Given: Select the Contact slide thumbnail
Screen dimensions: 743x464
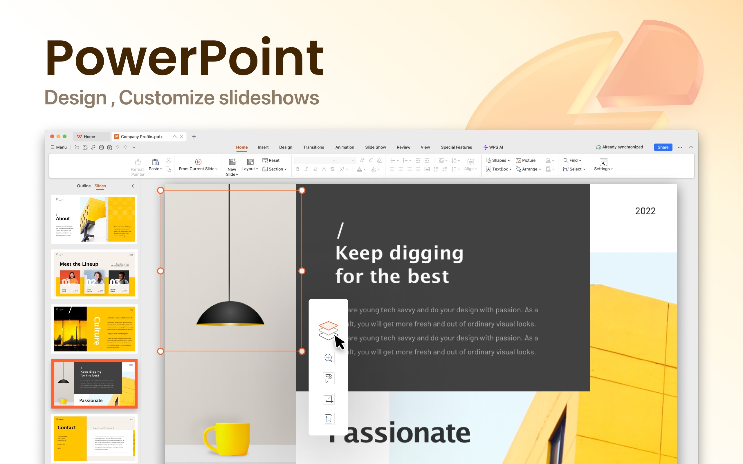Looking at the screenshot, I should (95, 438).
